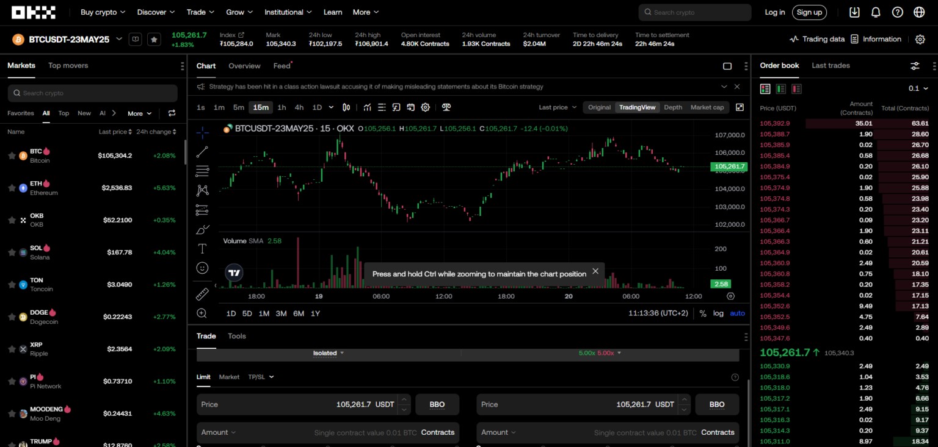Pick the ruler measure tool
The height and width of the screenshot is (447, 938).
[x=202, y=294]
